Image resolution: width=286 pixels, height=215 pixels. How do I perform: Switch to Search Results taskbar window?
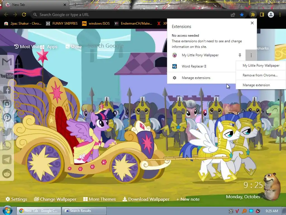[x=84, y=211]
